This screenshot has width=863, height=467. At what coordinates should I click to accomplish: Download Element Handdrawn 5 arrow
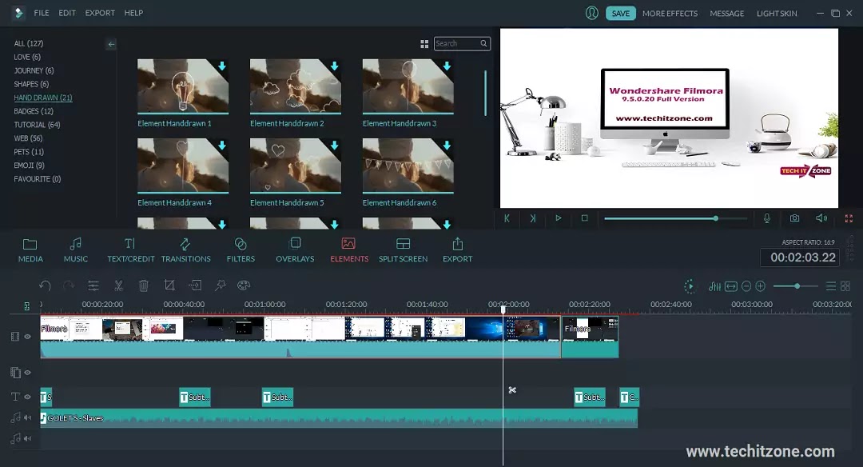pyautogui.click(x=335, y=146)
